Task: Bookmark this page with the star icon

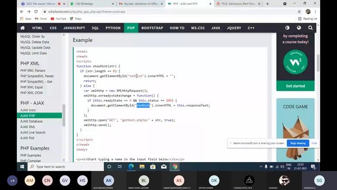Action: click(299, 12)
